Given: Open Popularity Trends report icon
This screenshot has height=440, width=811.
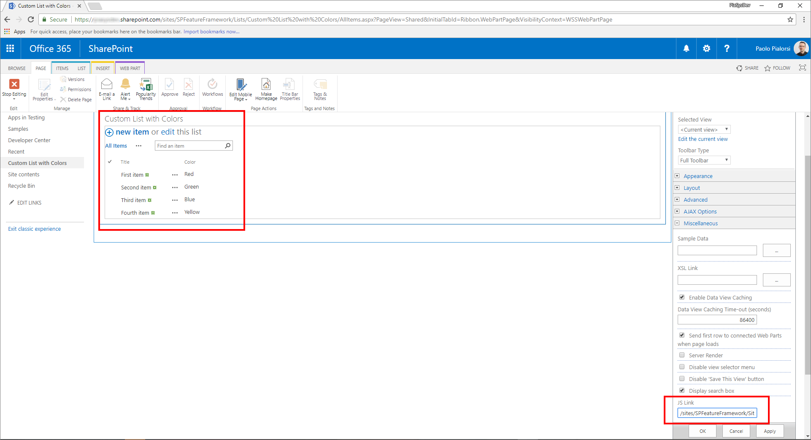Looking at the screenshot, I should [146, 84].
